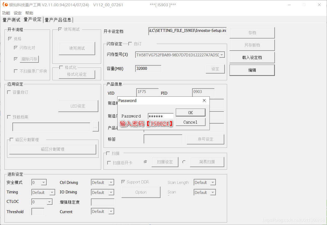Open 格式化设定 button
Image resolution: width=327 pixels, height=225 pixels.
click(77, 74)
